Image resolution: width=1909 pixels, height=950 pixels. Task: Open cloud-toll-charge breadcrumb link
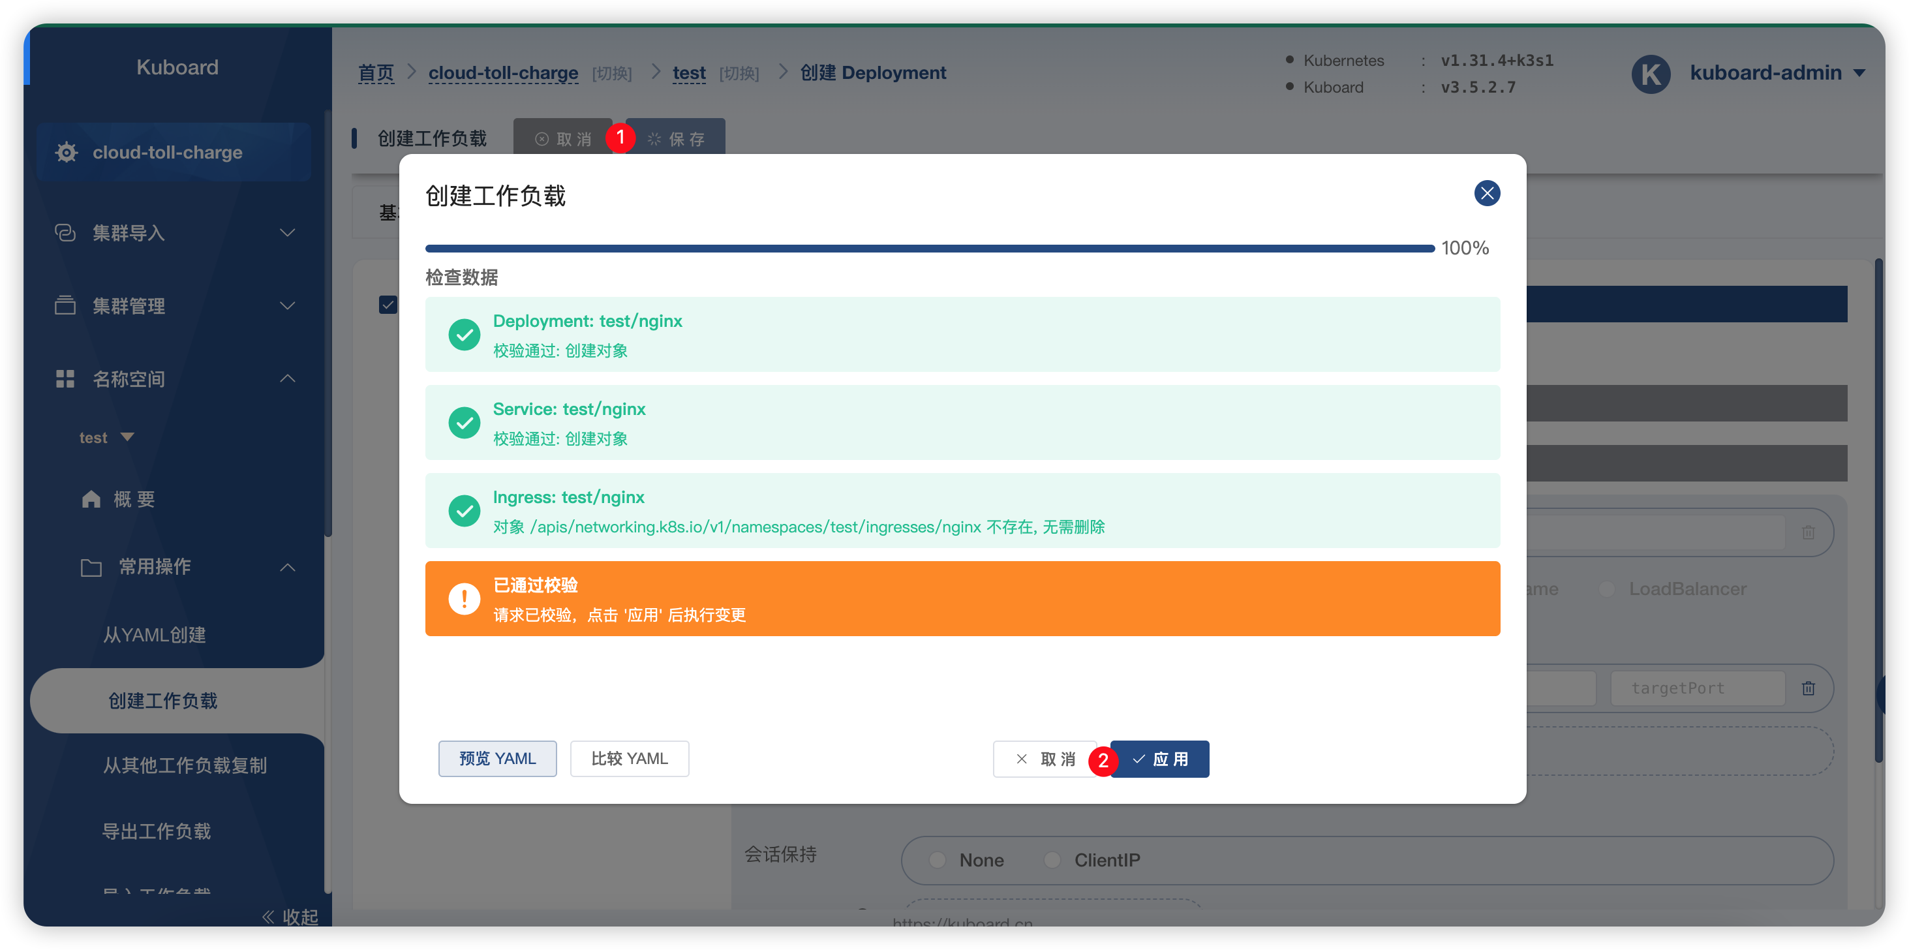502,72
